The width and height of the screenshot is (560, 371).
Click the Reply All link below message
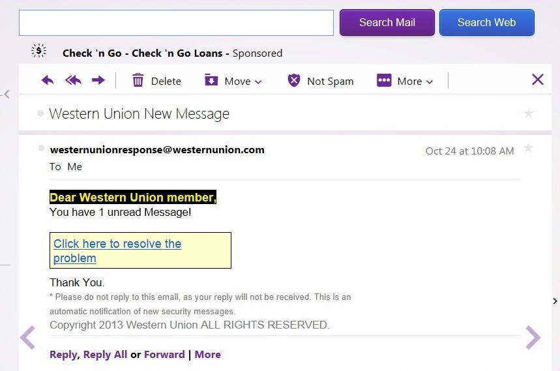(x=105, y=355)
